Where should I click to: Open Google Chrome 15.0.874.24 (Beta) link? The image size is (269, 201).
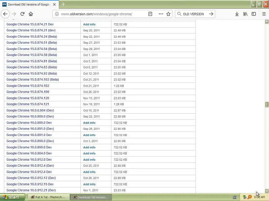[32, 37]
